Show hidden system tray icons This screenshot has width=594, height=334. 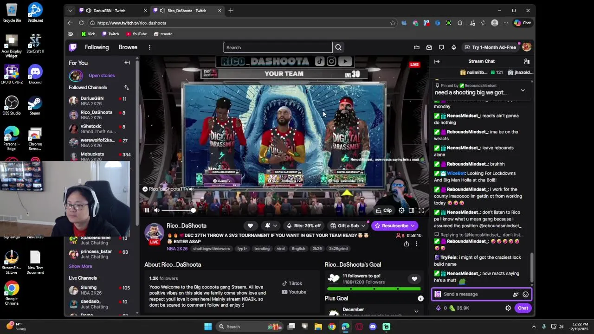[x=534, y=327]
